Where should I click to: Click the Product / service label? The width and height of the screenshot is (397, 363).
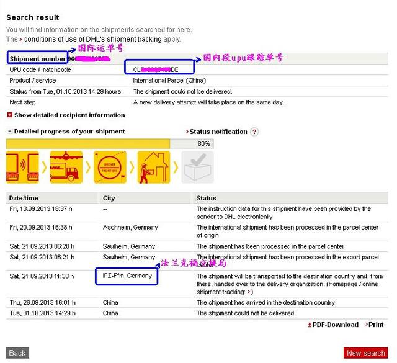point(33,80)
